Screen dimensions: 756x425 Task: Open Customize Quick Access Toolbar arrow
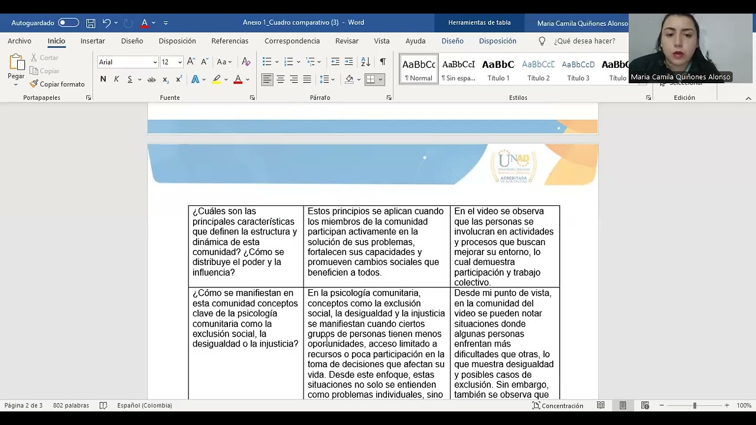[x=165, y=23]
